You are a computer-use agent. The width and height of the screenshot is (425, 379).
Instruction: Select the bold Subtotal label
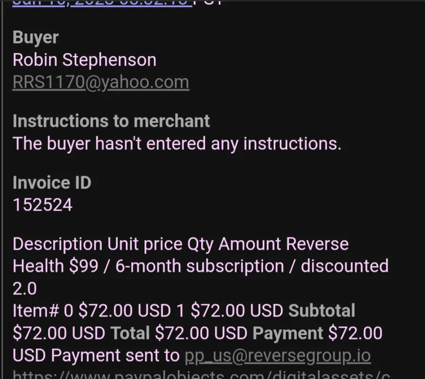[x=322, y=311]
